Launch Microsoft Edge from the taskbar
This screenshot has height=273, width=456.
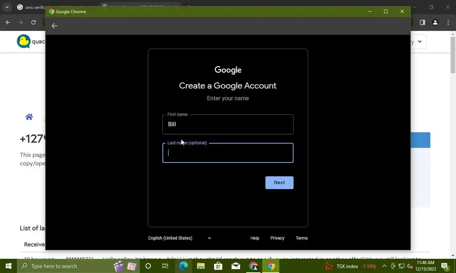click(x=183, y=266)
